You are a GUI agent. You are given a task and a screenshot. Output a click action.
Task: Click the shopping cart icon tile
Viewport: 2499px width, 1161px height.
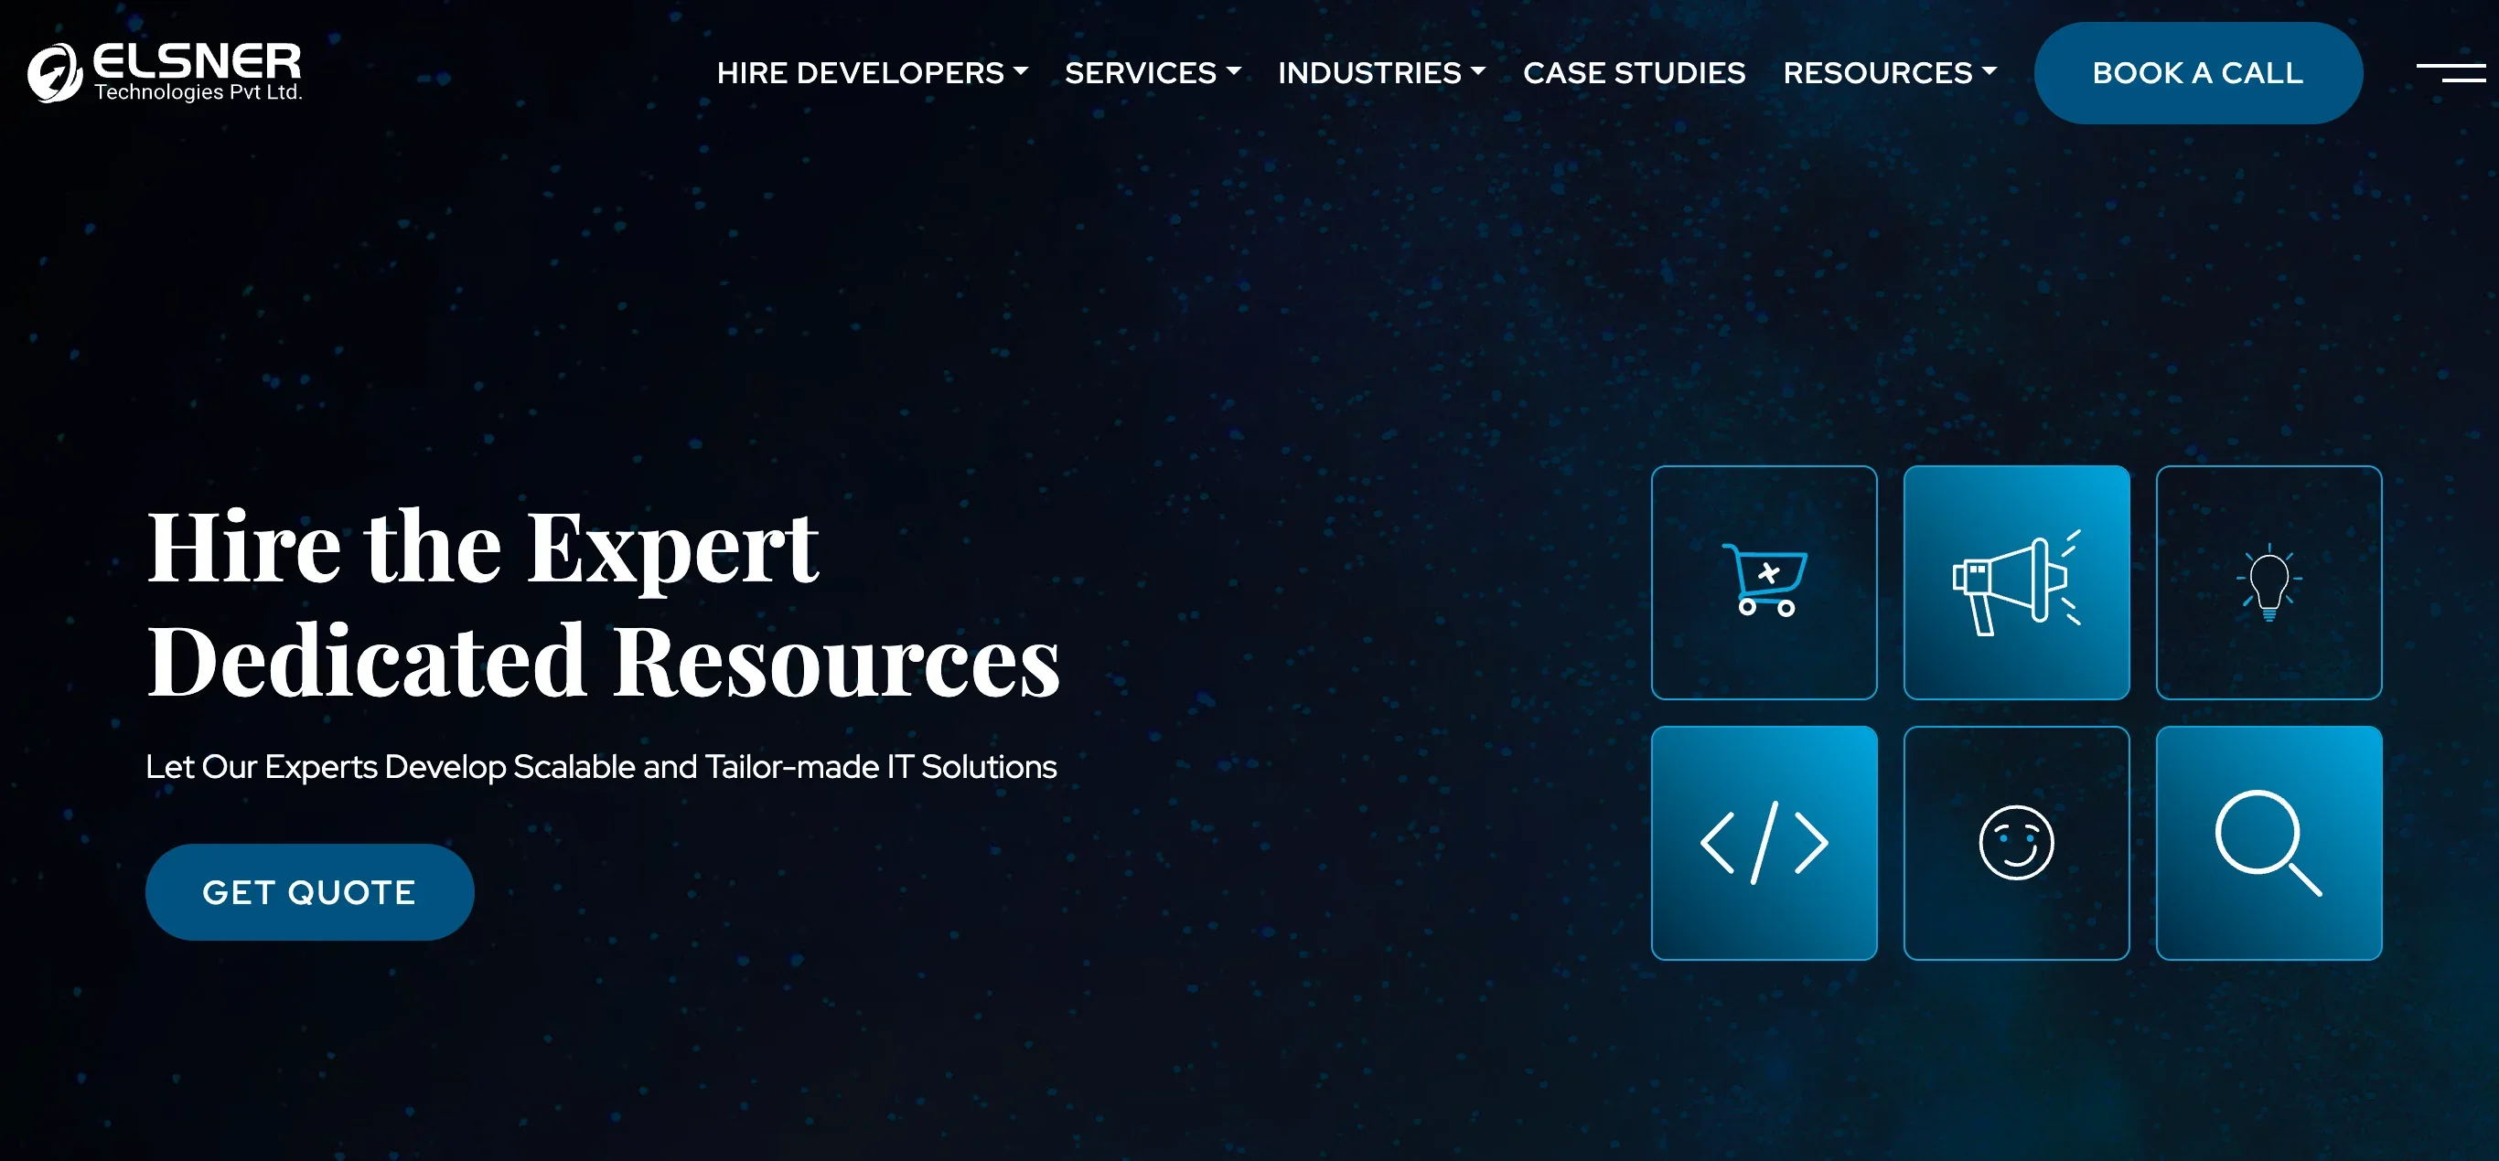(x=1764, y=582)
